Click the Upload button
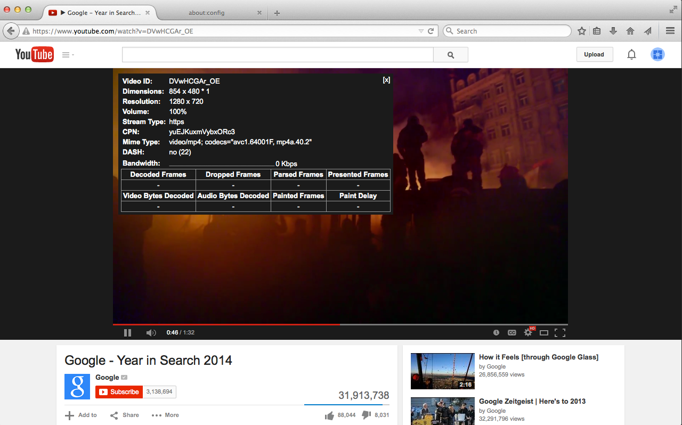The height and width of the screenshot is (425, 682). pyautogui.click(x=594, y=54)
